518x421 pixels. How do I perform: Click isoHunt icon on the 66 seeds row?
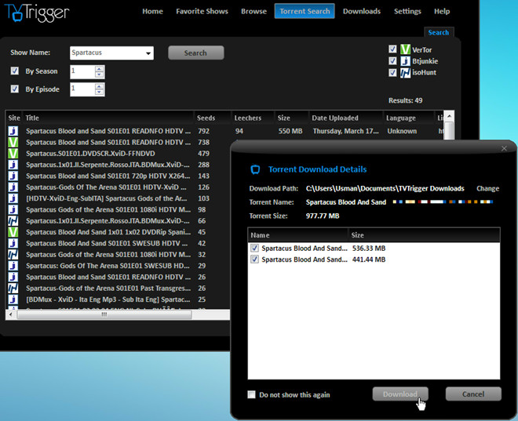click(x=13, y=221)
